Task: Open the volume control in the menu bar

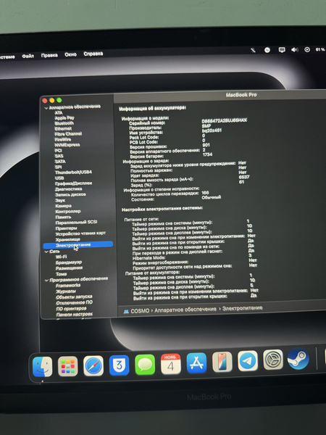Action: tap(295, 49)
